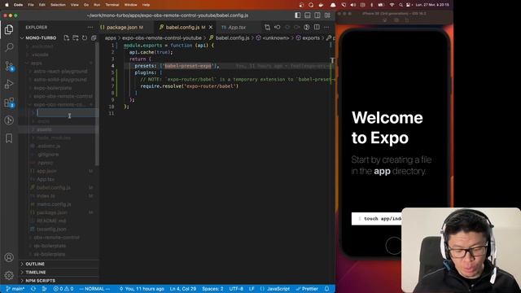The image size is (521, 293).
Task: Open Source Control view in activity bar
Action: tap(9, 66)
